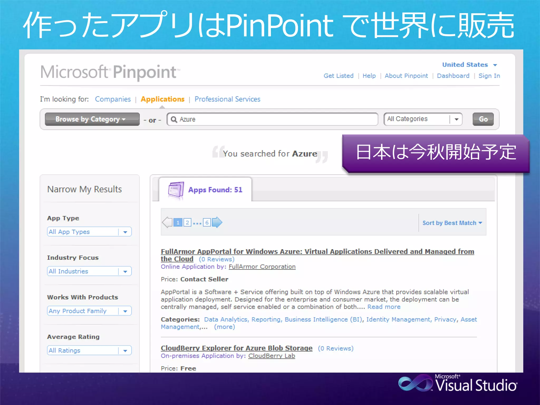This screenshot has height=405, width=540.
Task: Click the search magnifier icon
Action: 174,119
